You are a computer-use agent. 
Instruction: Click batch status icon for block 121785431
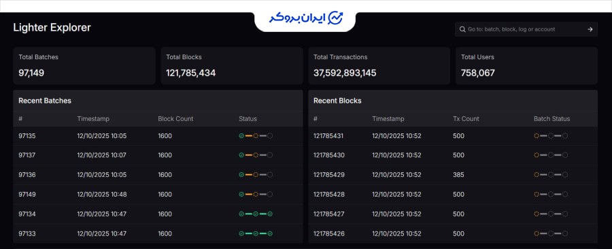point(551,136)
